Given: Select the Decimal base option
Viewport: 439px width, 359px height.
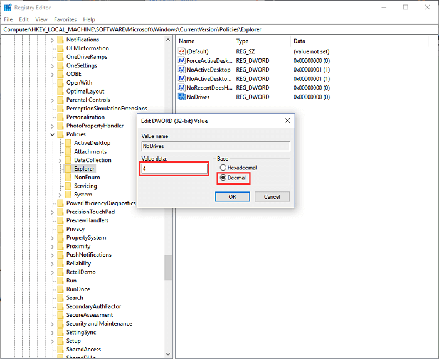Looking at the screenshot, I should coord(223,178).
